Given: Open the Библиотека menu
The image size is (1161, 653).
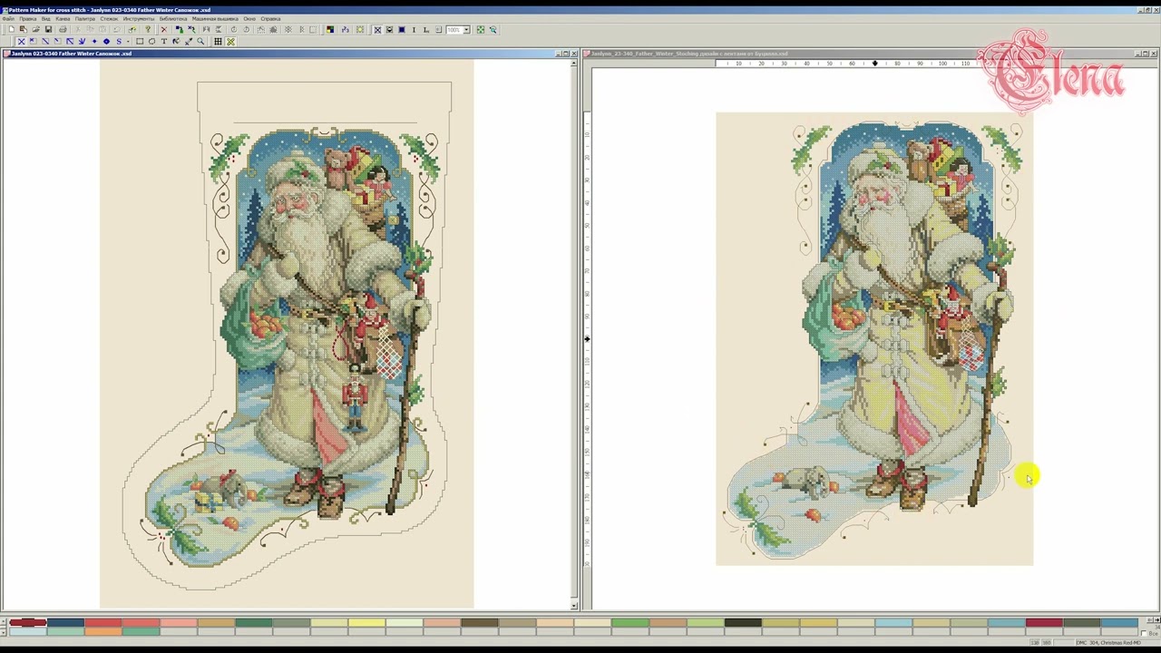Looking at the screenshot, I should 173,19.
